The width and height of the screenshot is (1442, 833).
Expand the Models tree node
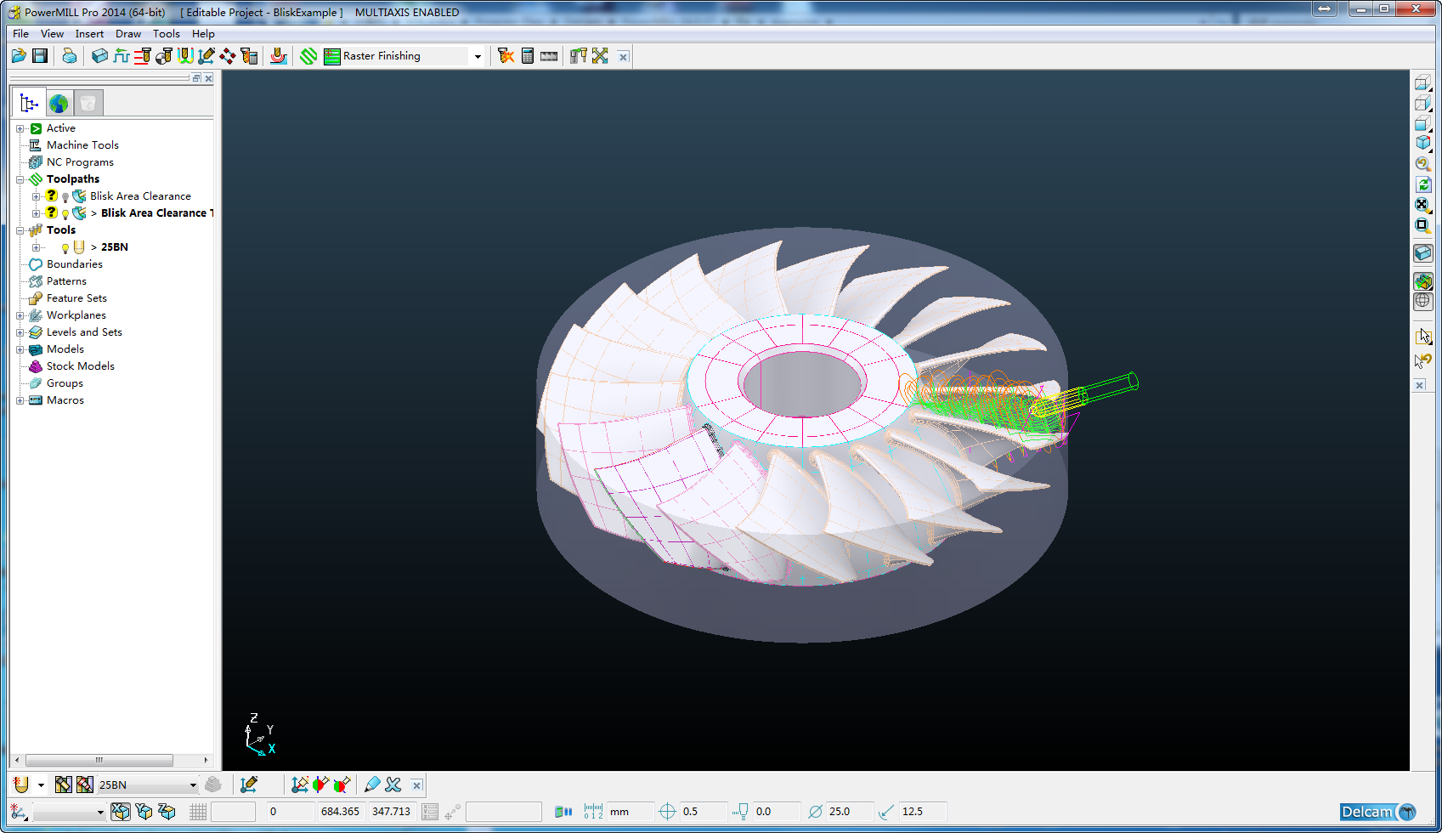click(20, 349)
